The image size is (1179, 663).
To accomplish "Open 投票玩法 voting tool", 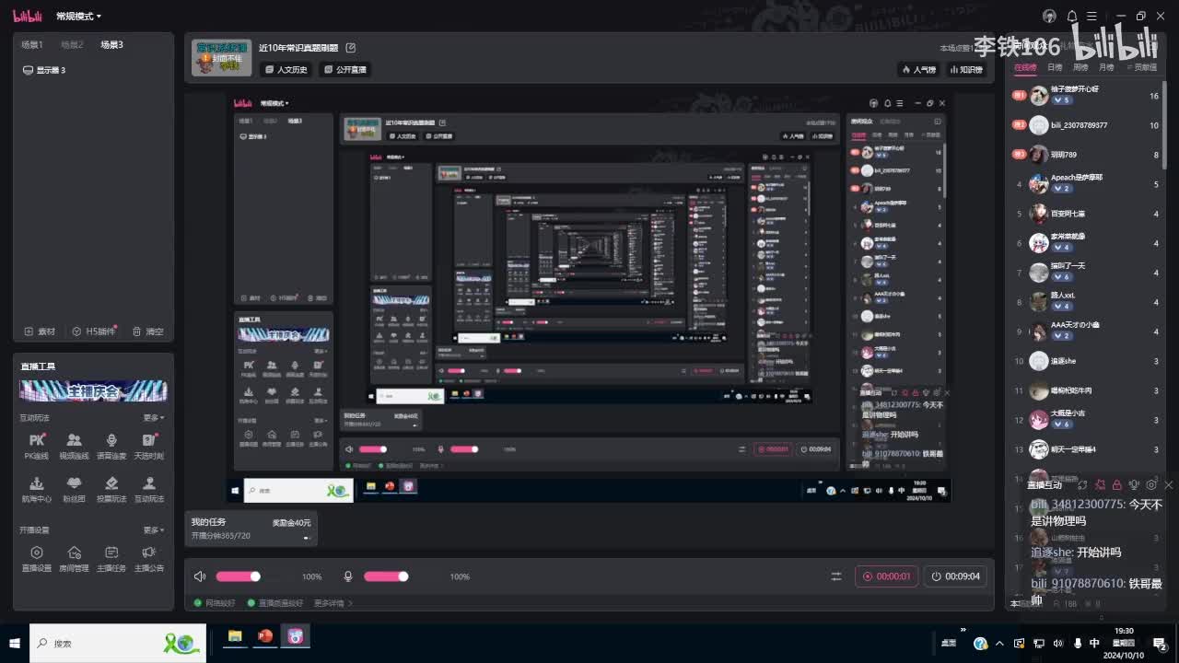I will 111,490.
